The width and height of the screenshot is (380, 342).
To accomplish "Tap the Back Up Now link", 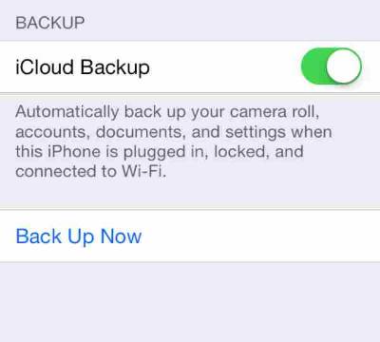I will pos(79,237).
